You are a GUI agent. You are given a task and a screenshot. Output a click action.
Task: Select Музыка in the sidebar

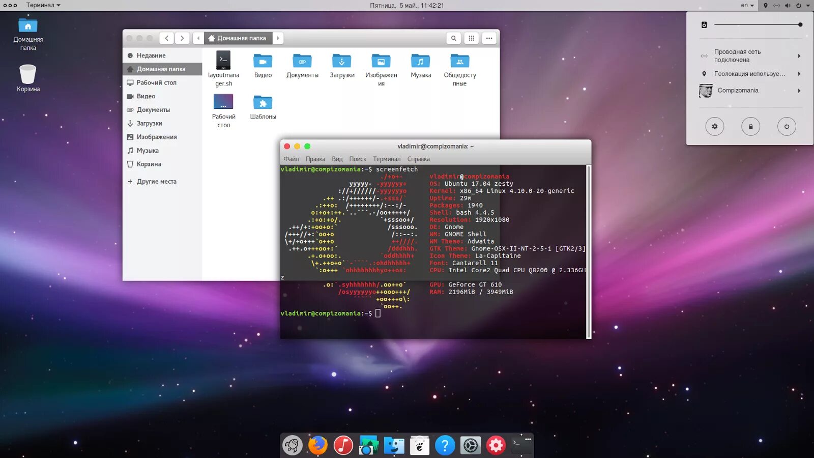click(162, 151)
